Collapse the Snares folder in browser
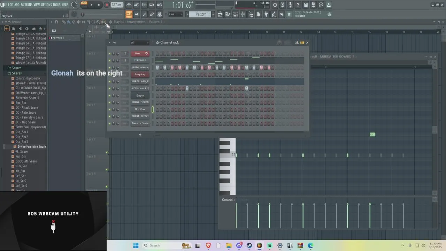This screenshot has height=251, width=446. pyautogui.click(x=17, y=73)
